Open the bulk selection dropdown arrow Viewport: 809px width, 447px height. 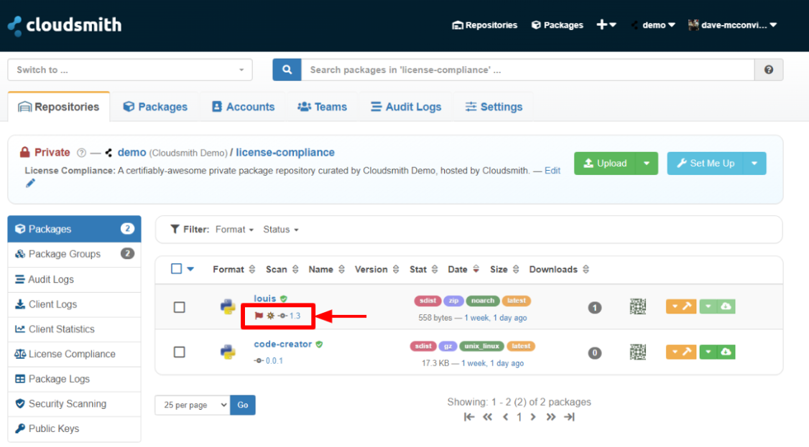[190, 269]
